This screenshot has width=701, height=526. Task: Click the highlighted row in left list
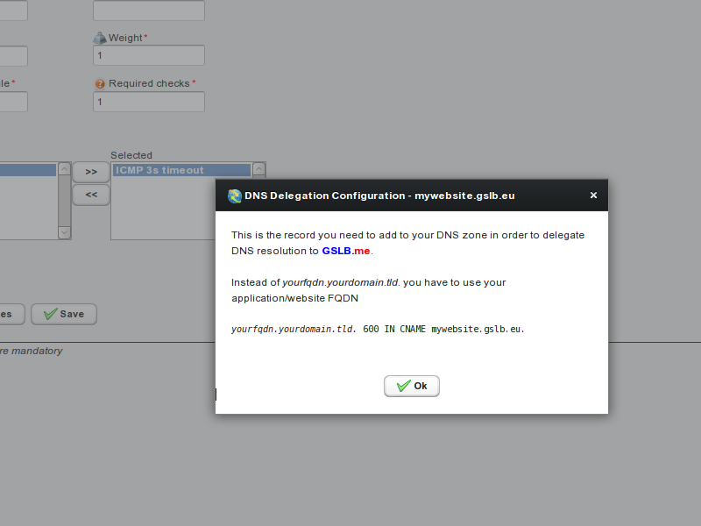(28, 170)
